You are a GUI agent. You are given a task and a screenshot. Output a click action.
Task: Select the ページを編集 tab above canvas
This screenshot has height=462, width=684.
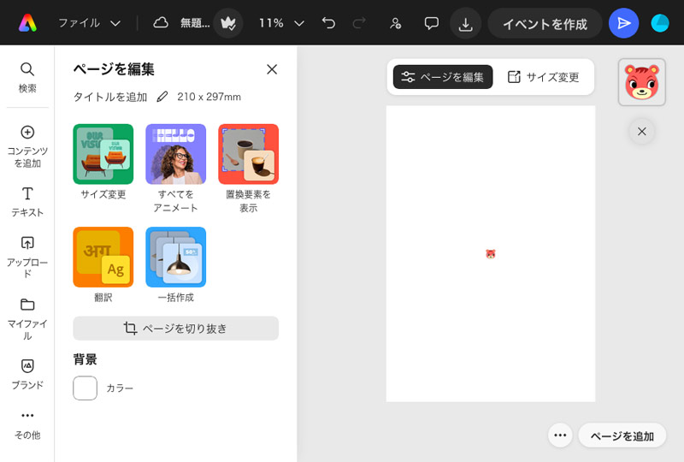tap(443, 77)
